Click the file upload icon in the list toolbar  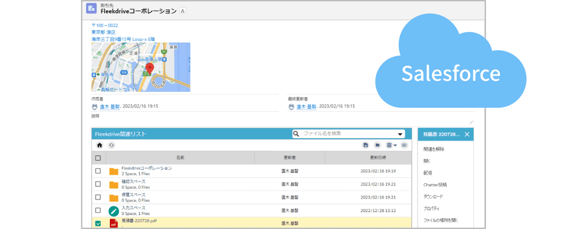[x=366, y=145]
